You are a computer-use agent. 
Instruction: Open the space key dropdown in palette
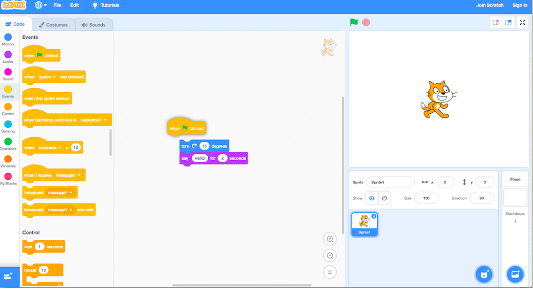[47, 77]
